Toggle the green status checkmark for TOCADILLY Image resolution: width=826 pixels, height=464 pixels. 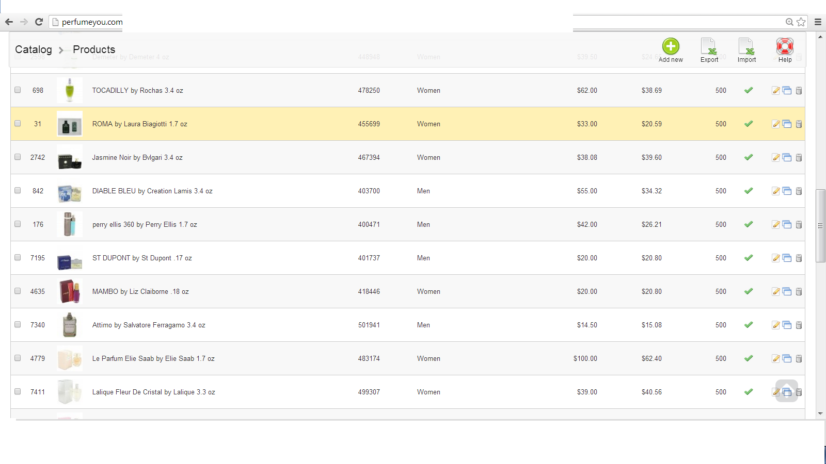pyautogui.click(x=749, y=90)
